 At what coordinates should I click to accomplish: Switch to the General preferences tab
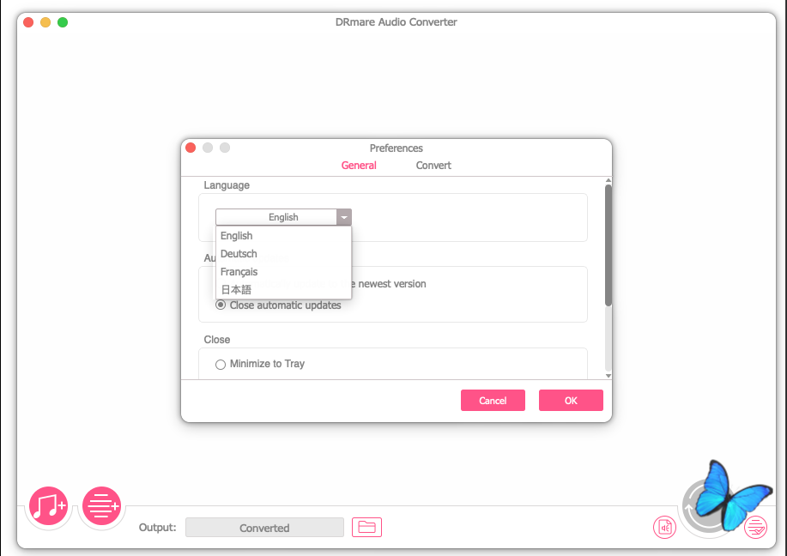(359, 165)
